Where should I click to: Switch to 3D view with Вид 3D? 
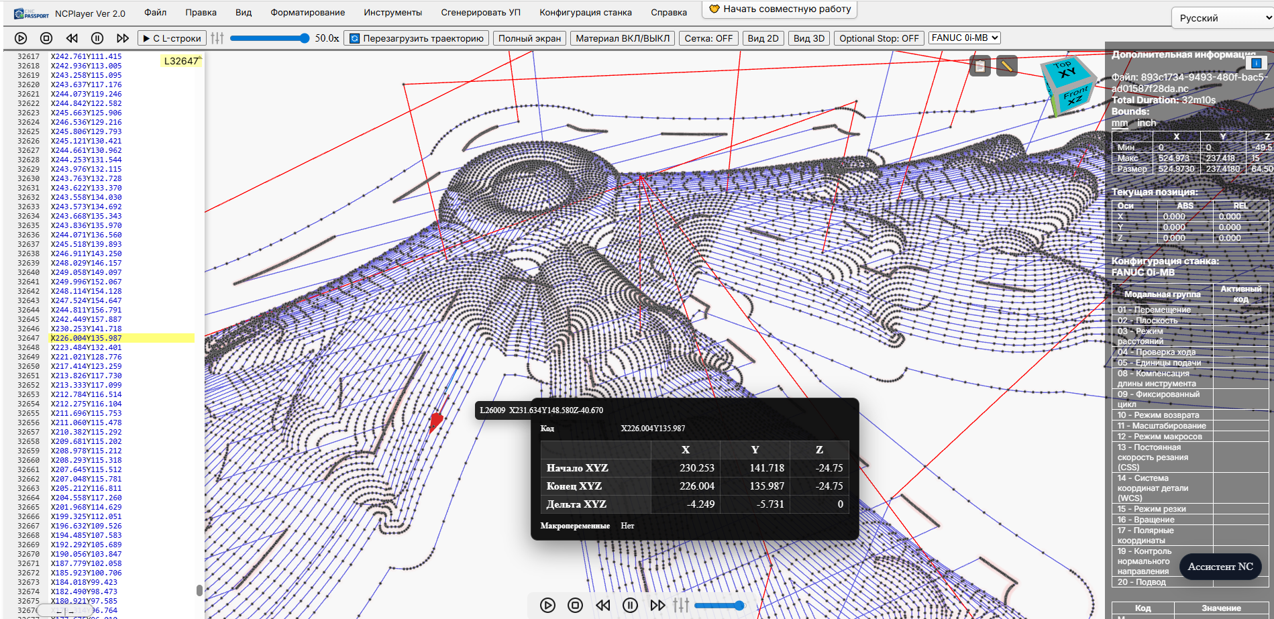point(809,38)
